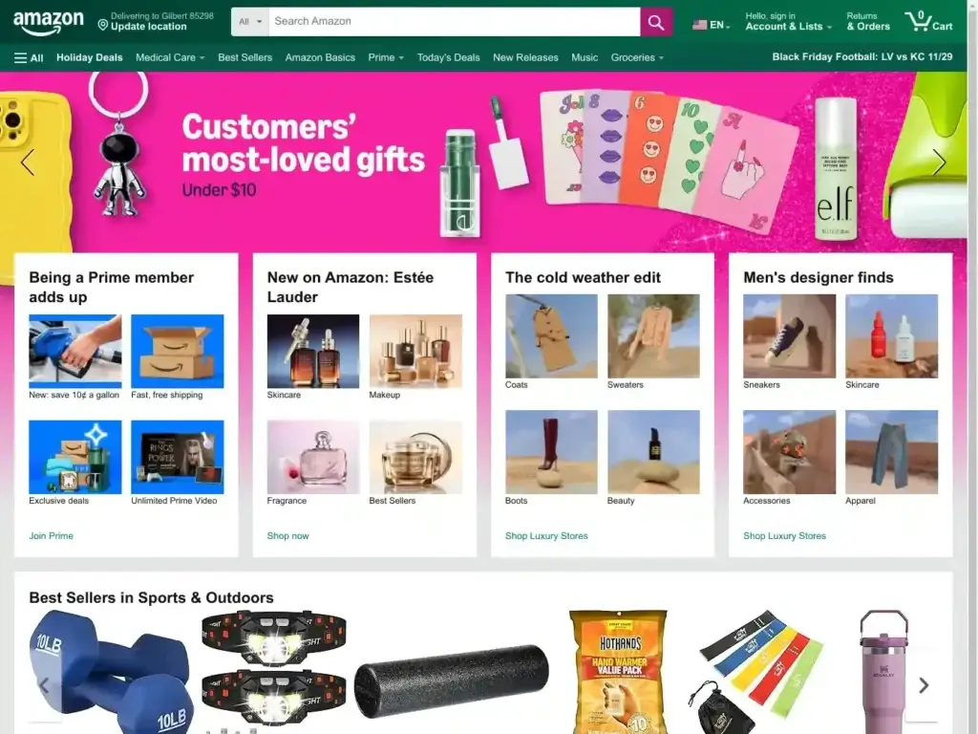Click the Join Prime link
This screenshot has height=734, width=978.
click(52, 535)
